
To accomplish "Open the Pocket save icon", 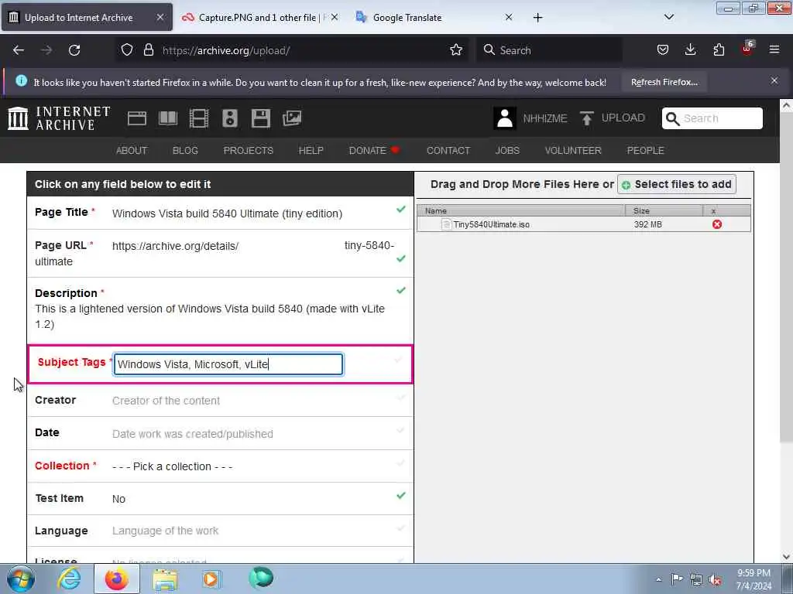I will (663, 50).
